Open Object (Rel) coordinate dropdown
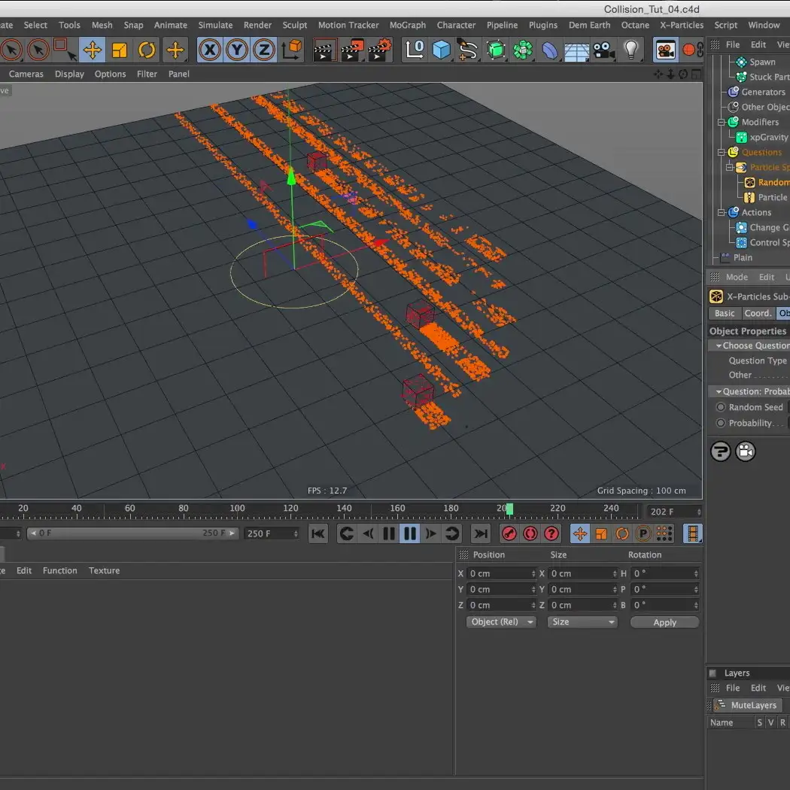This screenshot has width=790, height=790. click(501, 622)
